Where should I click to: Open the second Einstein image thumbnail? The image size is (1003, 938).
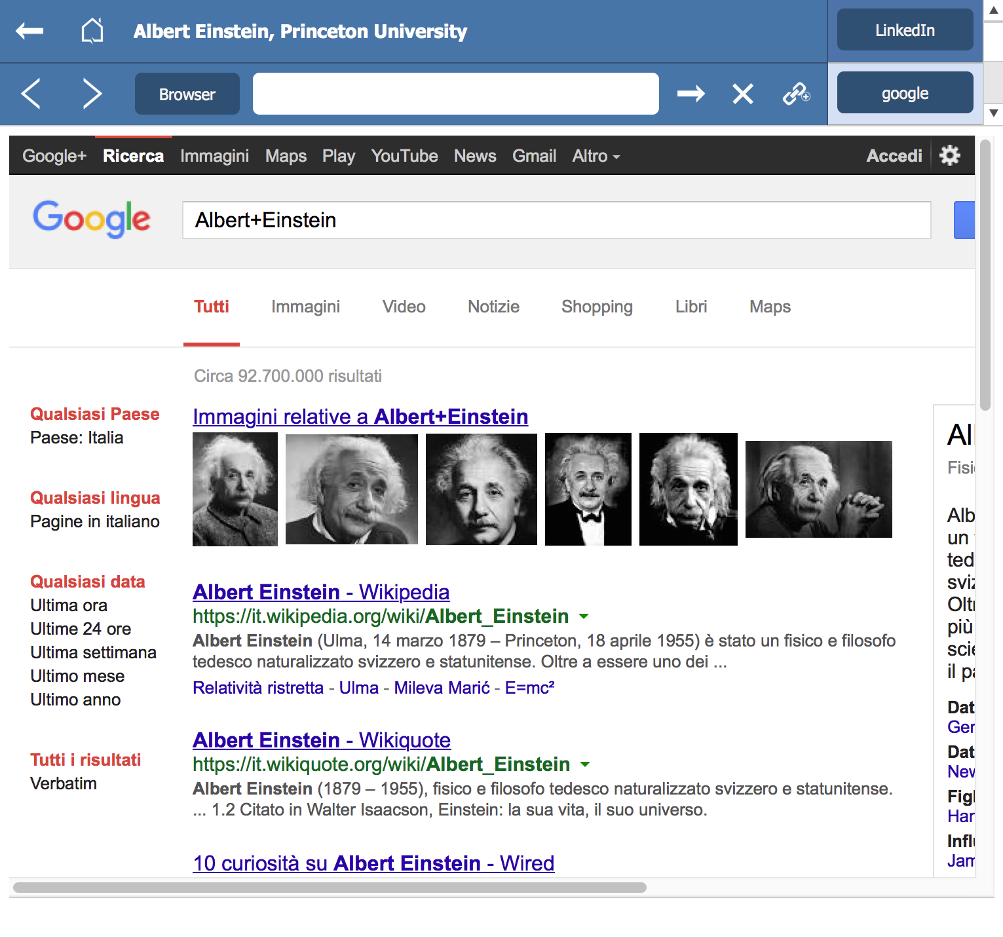[x=352, y=489]
